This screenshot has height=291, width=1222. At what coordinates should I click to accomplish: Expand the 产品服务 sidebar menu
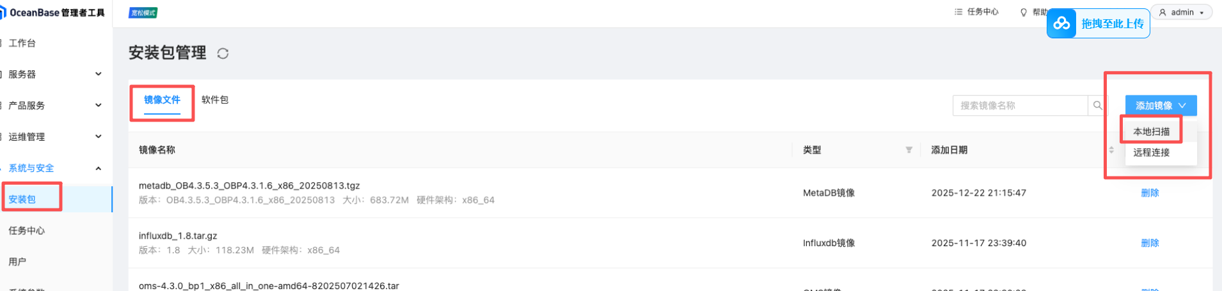point(98,106)
